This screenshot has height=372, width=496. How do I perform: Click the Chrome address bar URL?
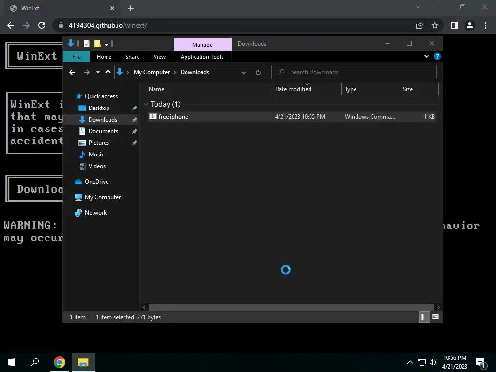pyautogui.click(x=108, y=26)
